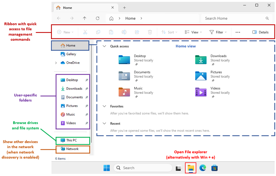Refresh the current folder view

98,18
